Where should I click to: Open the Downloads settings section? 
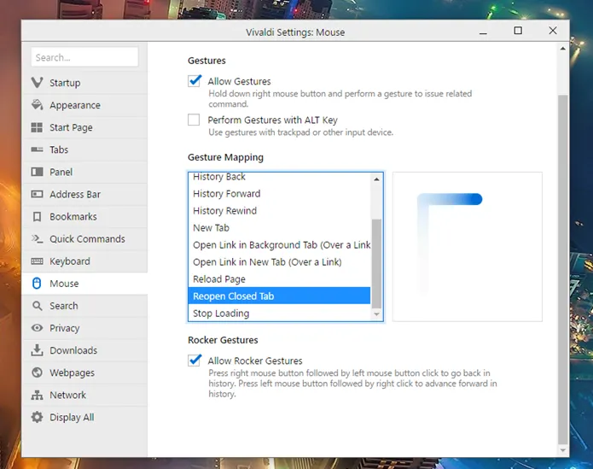click(x=73, y=350)
